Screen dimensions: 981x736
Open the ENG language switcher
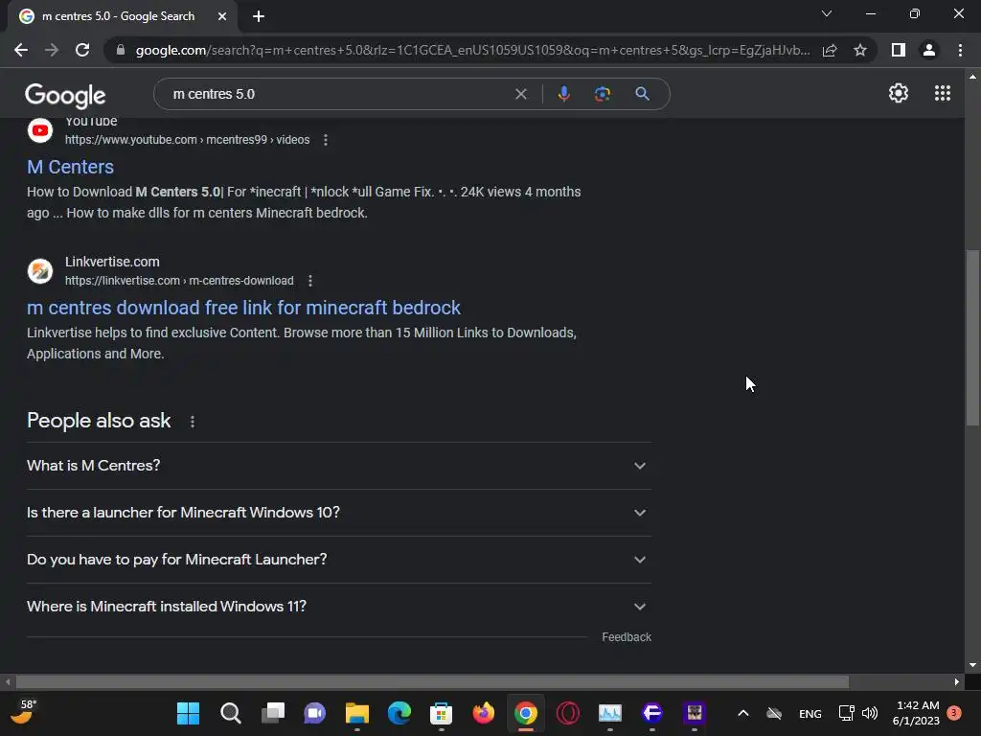[x=810, y=713]
